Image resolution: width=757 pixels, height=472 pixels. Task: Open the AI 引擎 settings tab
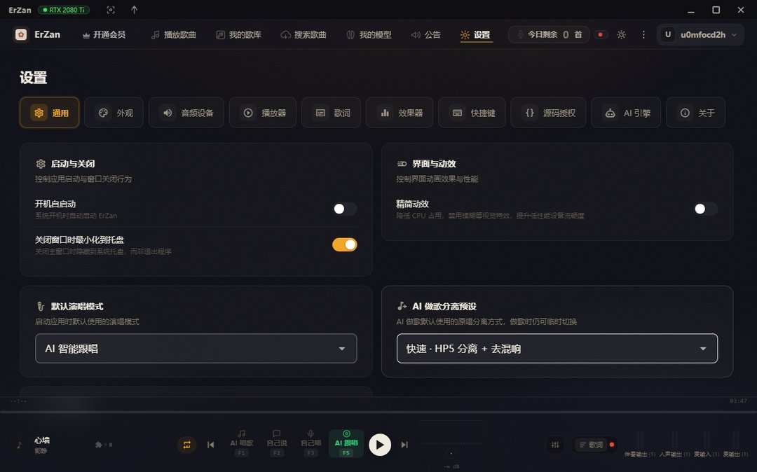point(626,113)
